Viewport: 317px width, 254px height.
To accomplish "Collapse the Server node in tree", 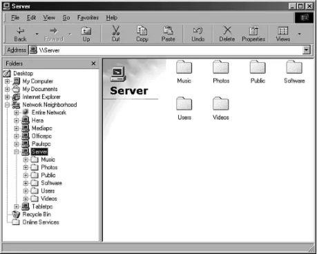I will point(17,152).
